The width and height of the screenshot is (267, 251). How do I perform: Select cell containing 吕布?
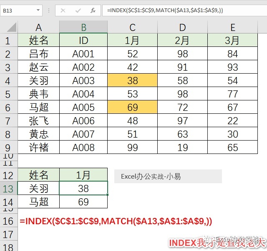(x=39, y=54)
